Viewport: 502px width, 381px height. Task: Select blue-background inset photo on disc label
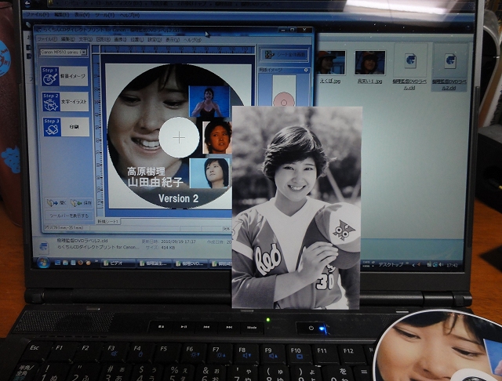209,101
